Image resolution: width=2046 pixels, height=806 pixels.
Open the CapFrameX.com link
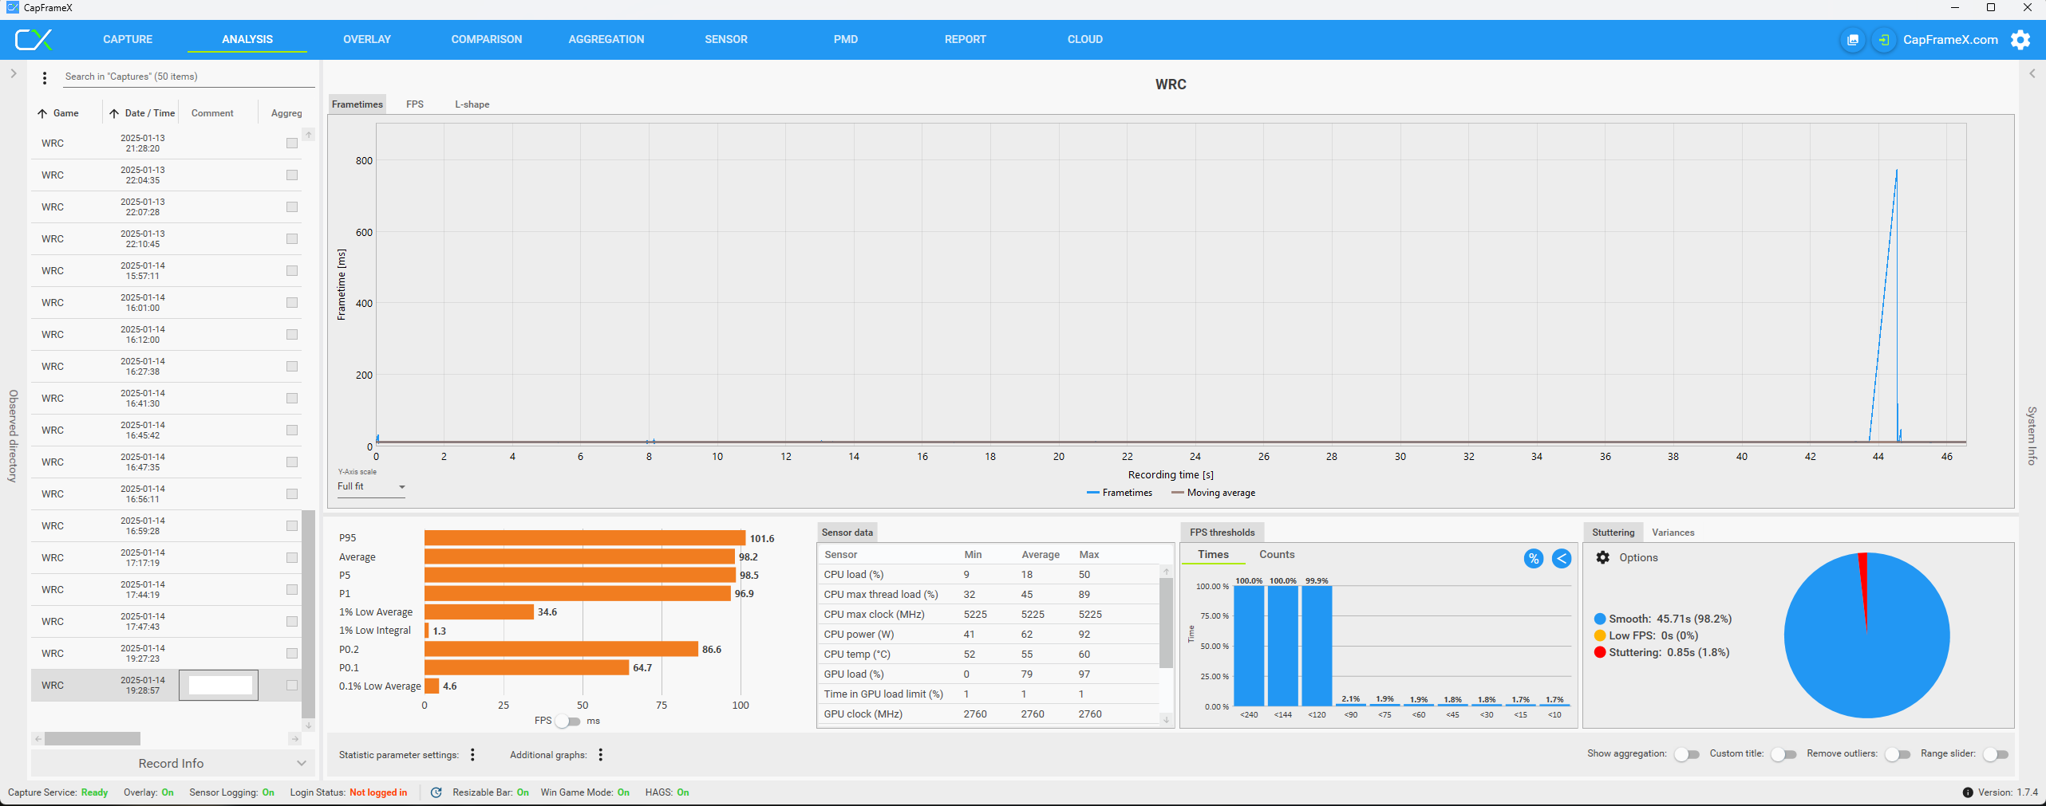click(x=1950, y=40)
